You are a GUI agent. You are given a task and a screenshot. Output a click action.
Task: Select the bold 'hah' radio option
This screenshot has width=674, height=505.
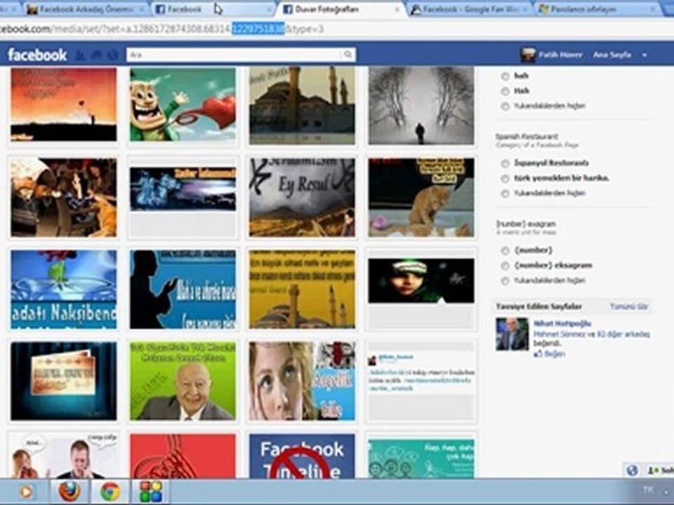point(505,76)
